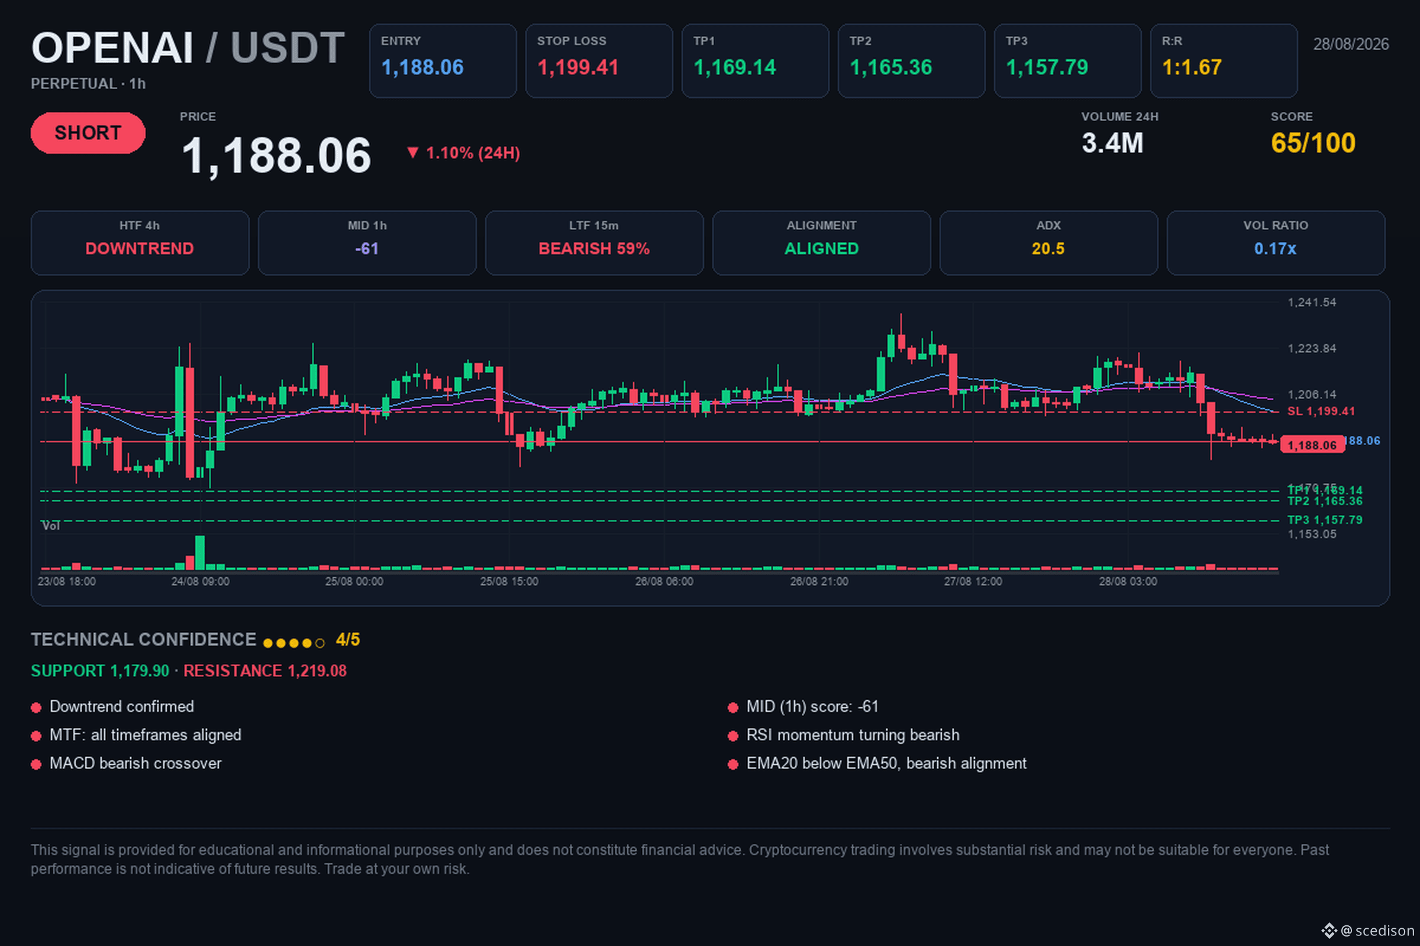1420x946 pixels.
Task: Click the 'PERPETUAL · 1h' subtitle
Action: coord(88,84)
